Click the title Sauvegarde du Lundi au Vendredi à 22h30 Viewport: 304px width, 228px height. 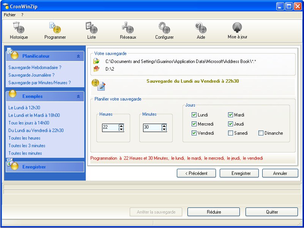tap(193, 81)
